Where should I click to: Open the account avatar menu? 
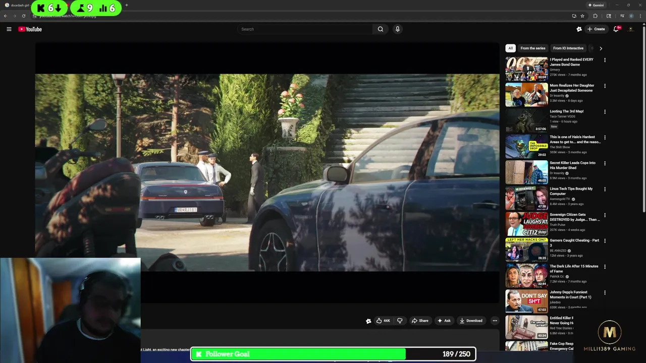(x=630, y=29)
